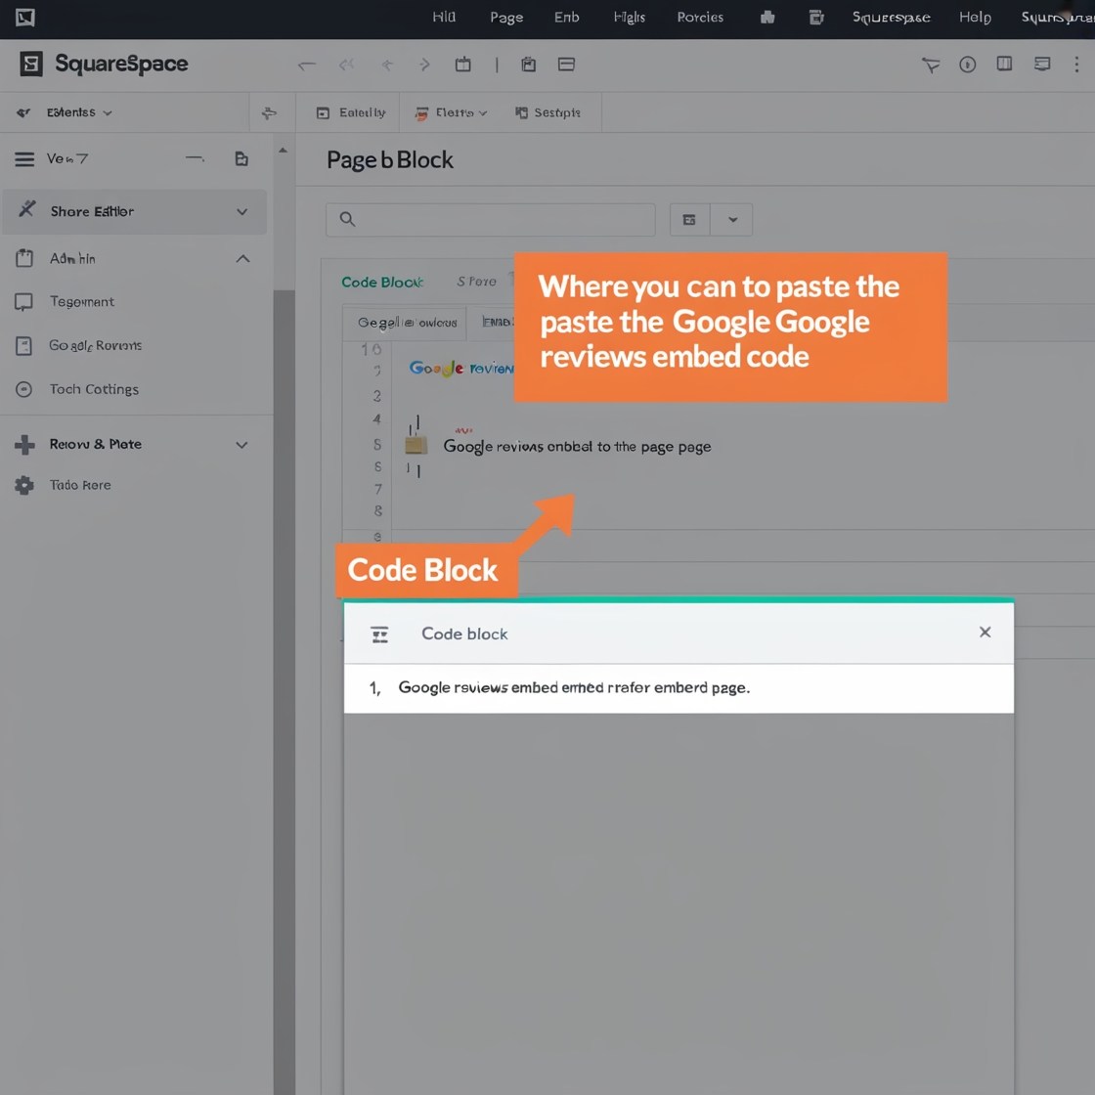
Task: Click the sidebar vertical scrollbar thumb
Action: (285, 691)
